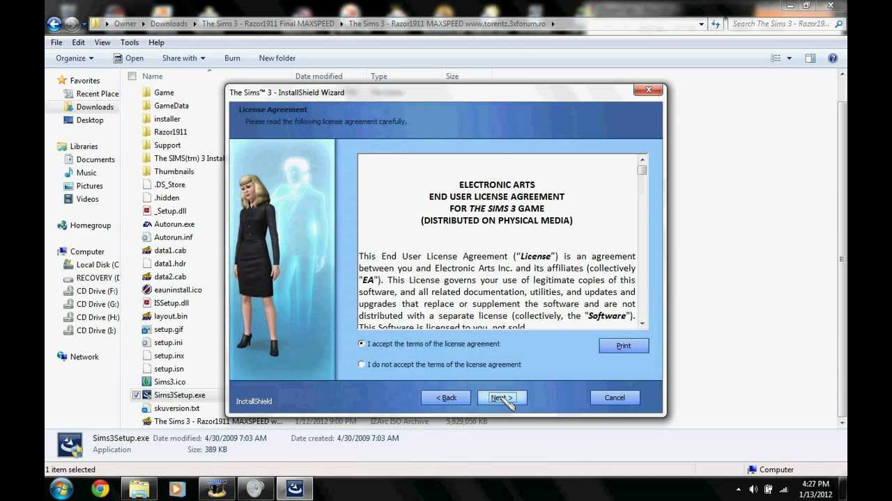The width and height of the screenshot is (892, 501).
Task: Uncheck the Sims3Setup.exe checkbox
Action: tap(136, 395)
